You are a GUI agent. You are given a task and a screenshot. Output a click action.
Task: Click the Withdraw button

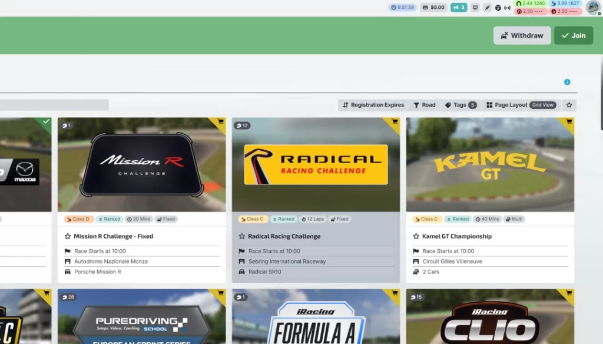(522, 35)
